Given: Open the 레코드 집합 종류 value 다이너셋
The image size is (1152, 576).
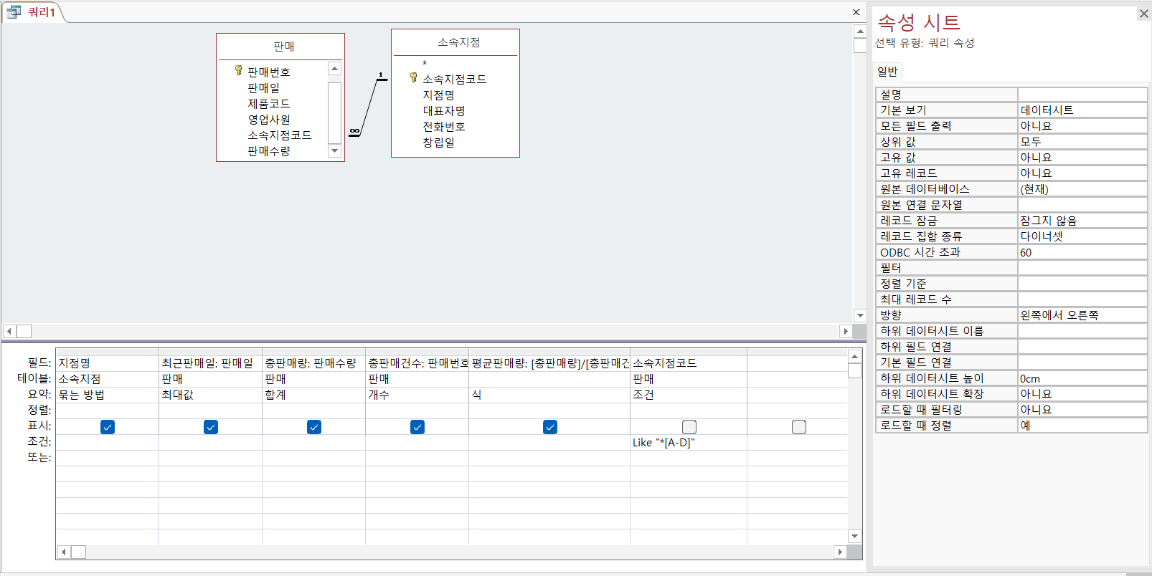Looking at the screenshot, I should (x=1082, y=236).
